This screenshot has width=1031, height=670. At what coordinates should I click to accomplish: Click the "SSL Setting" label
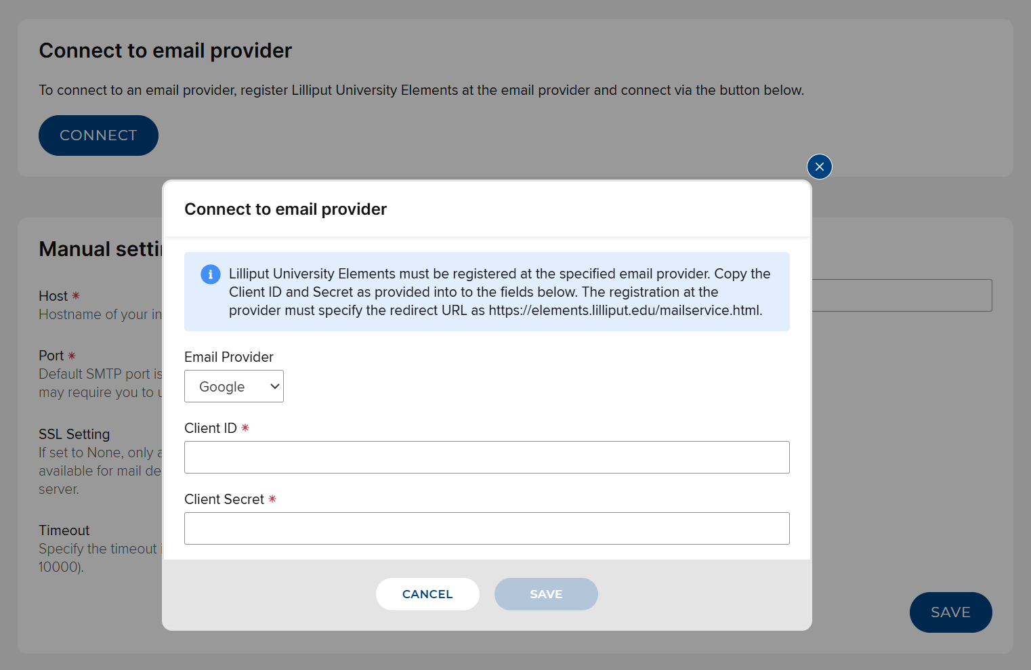[x=74, y=434]
